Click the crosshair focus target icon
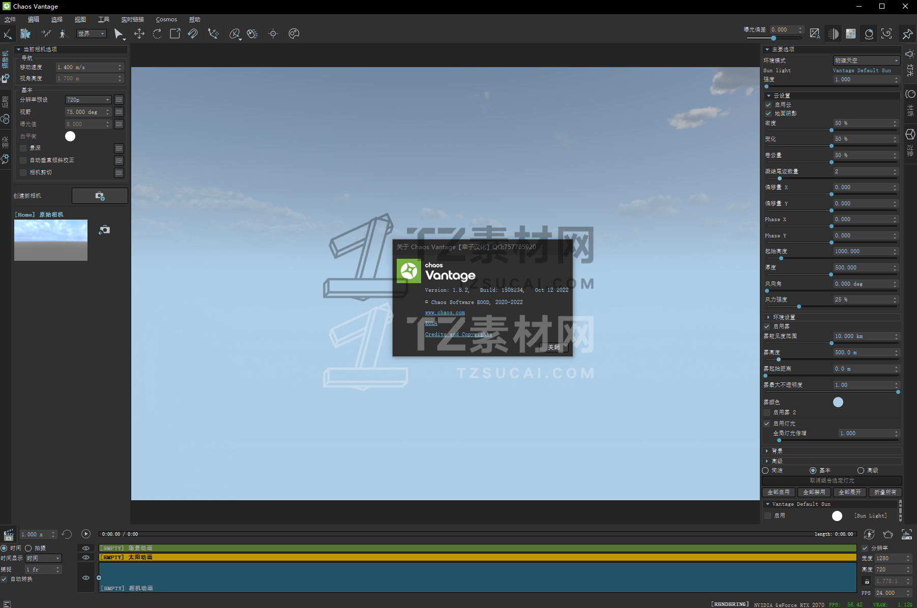Viewport: 917px width, 608px height. point(273,34)
